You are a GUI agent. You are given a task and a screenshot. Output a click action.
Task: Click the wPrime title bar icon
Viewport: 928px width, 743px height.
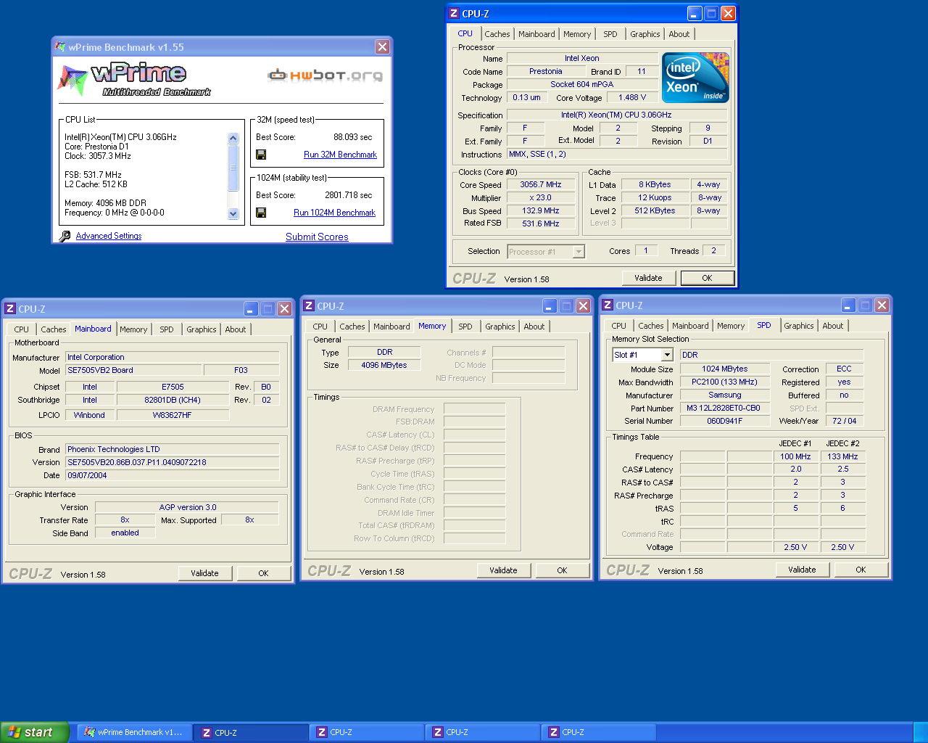[61, 47]
